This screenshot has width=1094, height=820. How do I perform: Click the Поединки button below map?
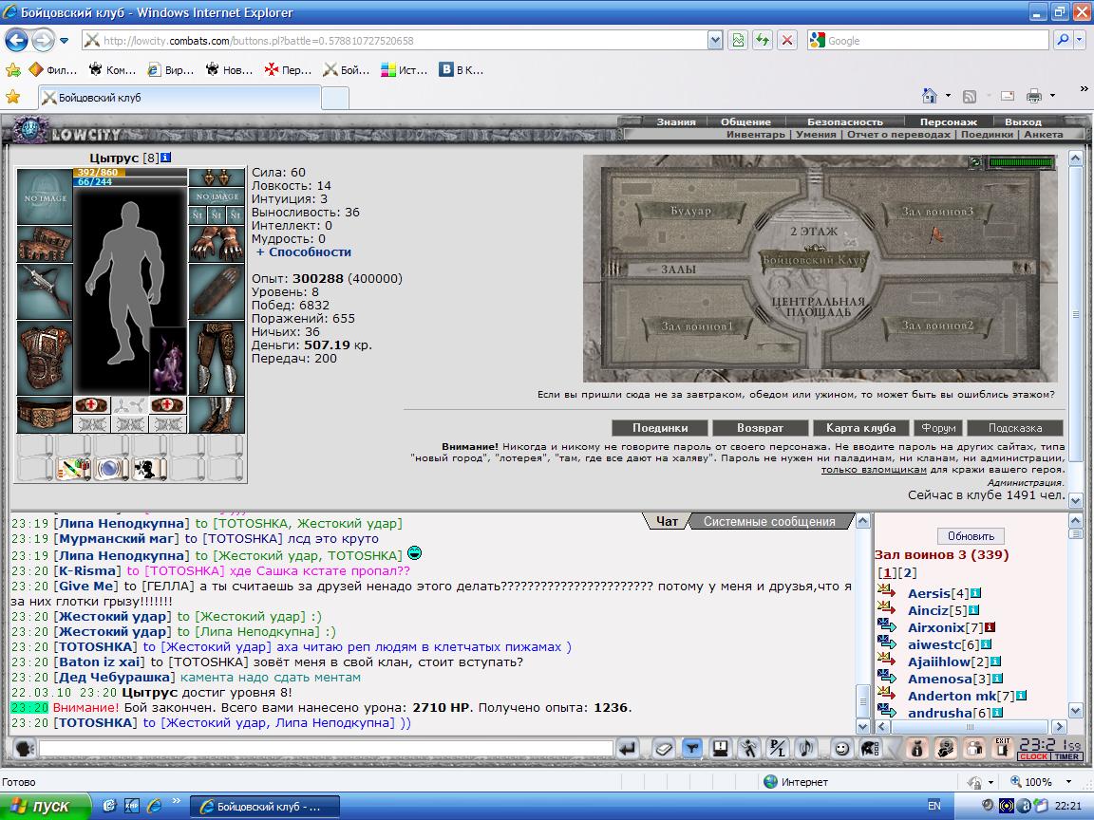pos(660,427)
